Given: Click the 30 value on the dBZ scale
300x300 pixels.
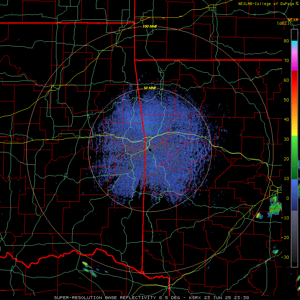Looking at the screenshot, I should [x=286, y=139].
